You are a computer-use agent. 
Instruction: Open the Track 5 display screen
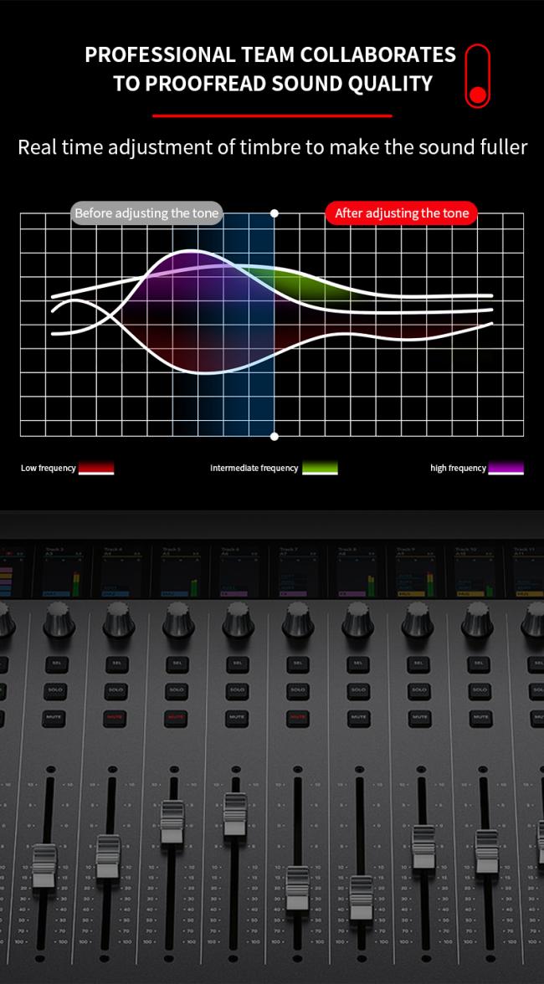181,571
